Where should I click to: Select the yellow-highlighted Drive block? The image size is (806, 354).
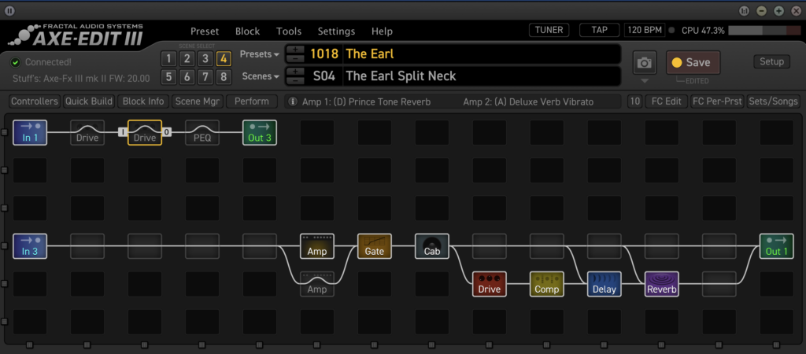tap(145, 133)
